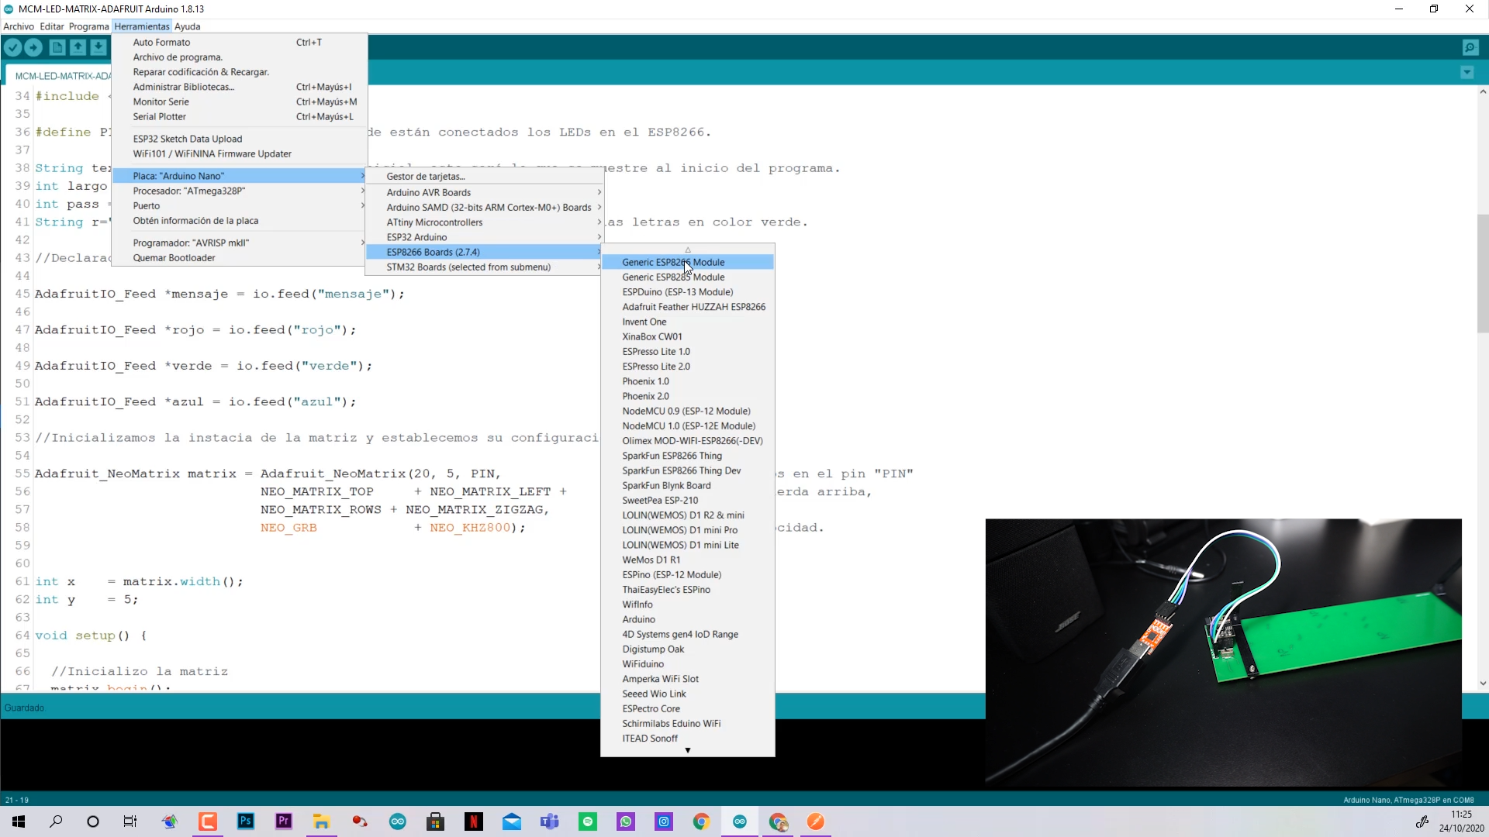Open Task View in the taskbar
The height and width of the screenshot is (837, 1489).
(x=130, y=821)
